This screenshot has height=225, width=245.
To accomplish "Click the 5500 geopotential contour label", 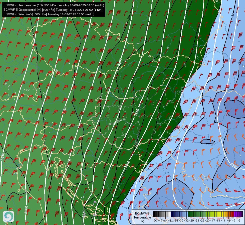I will (x=120, y=62).
